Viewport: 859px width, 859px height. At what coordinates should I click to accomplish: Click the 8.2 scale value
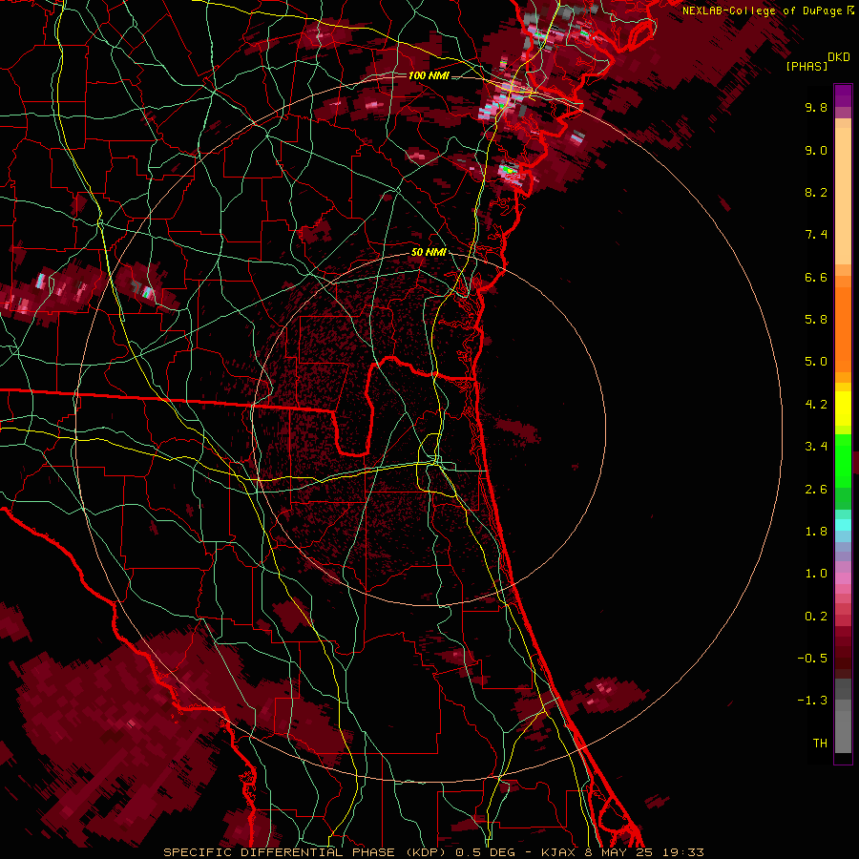click(x=816, y=192)
